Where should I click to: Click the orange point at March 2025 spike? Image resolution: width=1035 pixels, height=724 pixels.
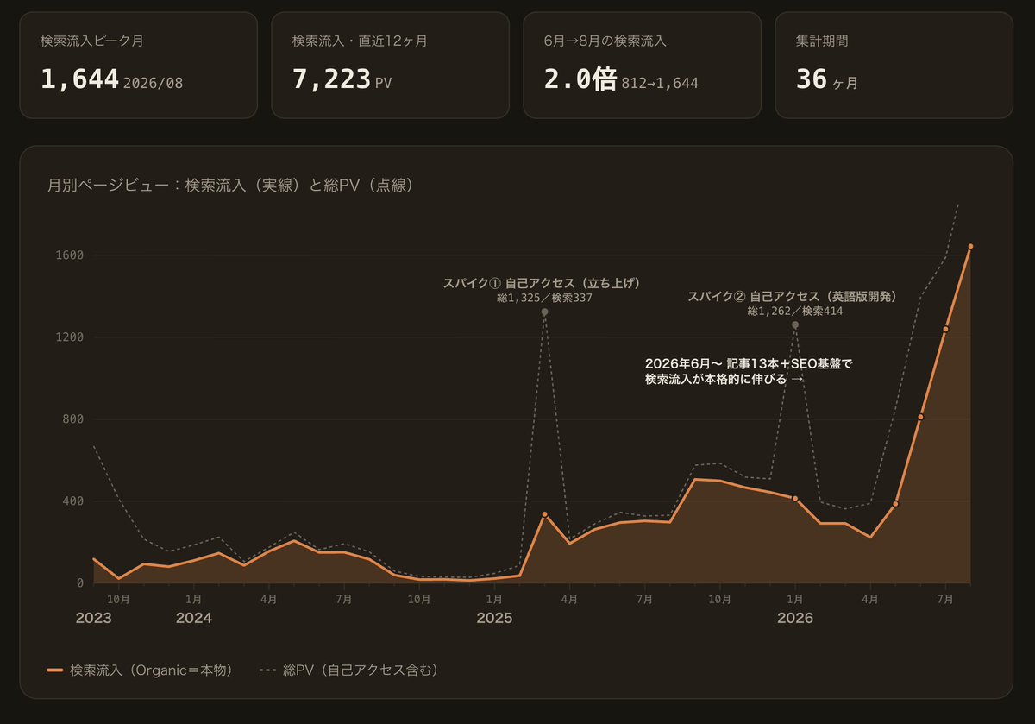click(x=544, y=514)
